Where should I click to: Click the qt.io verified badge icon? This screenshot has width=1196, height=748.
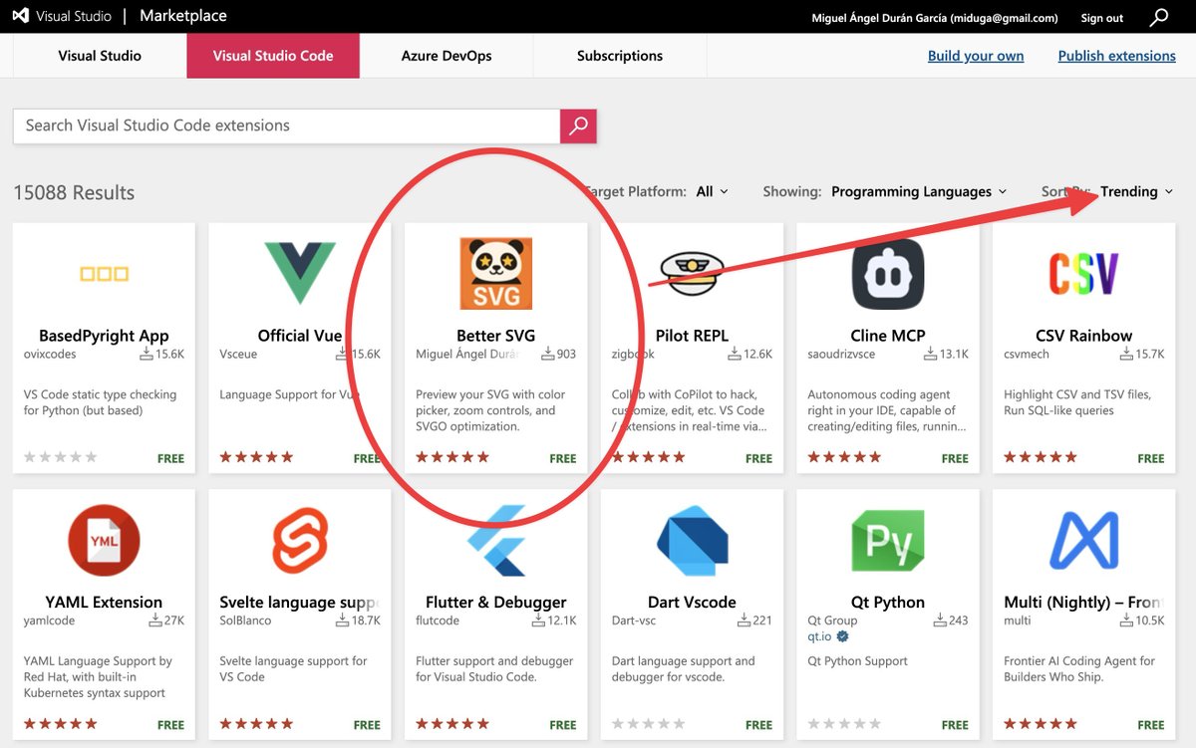pos(842,636)
